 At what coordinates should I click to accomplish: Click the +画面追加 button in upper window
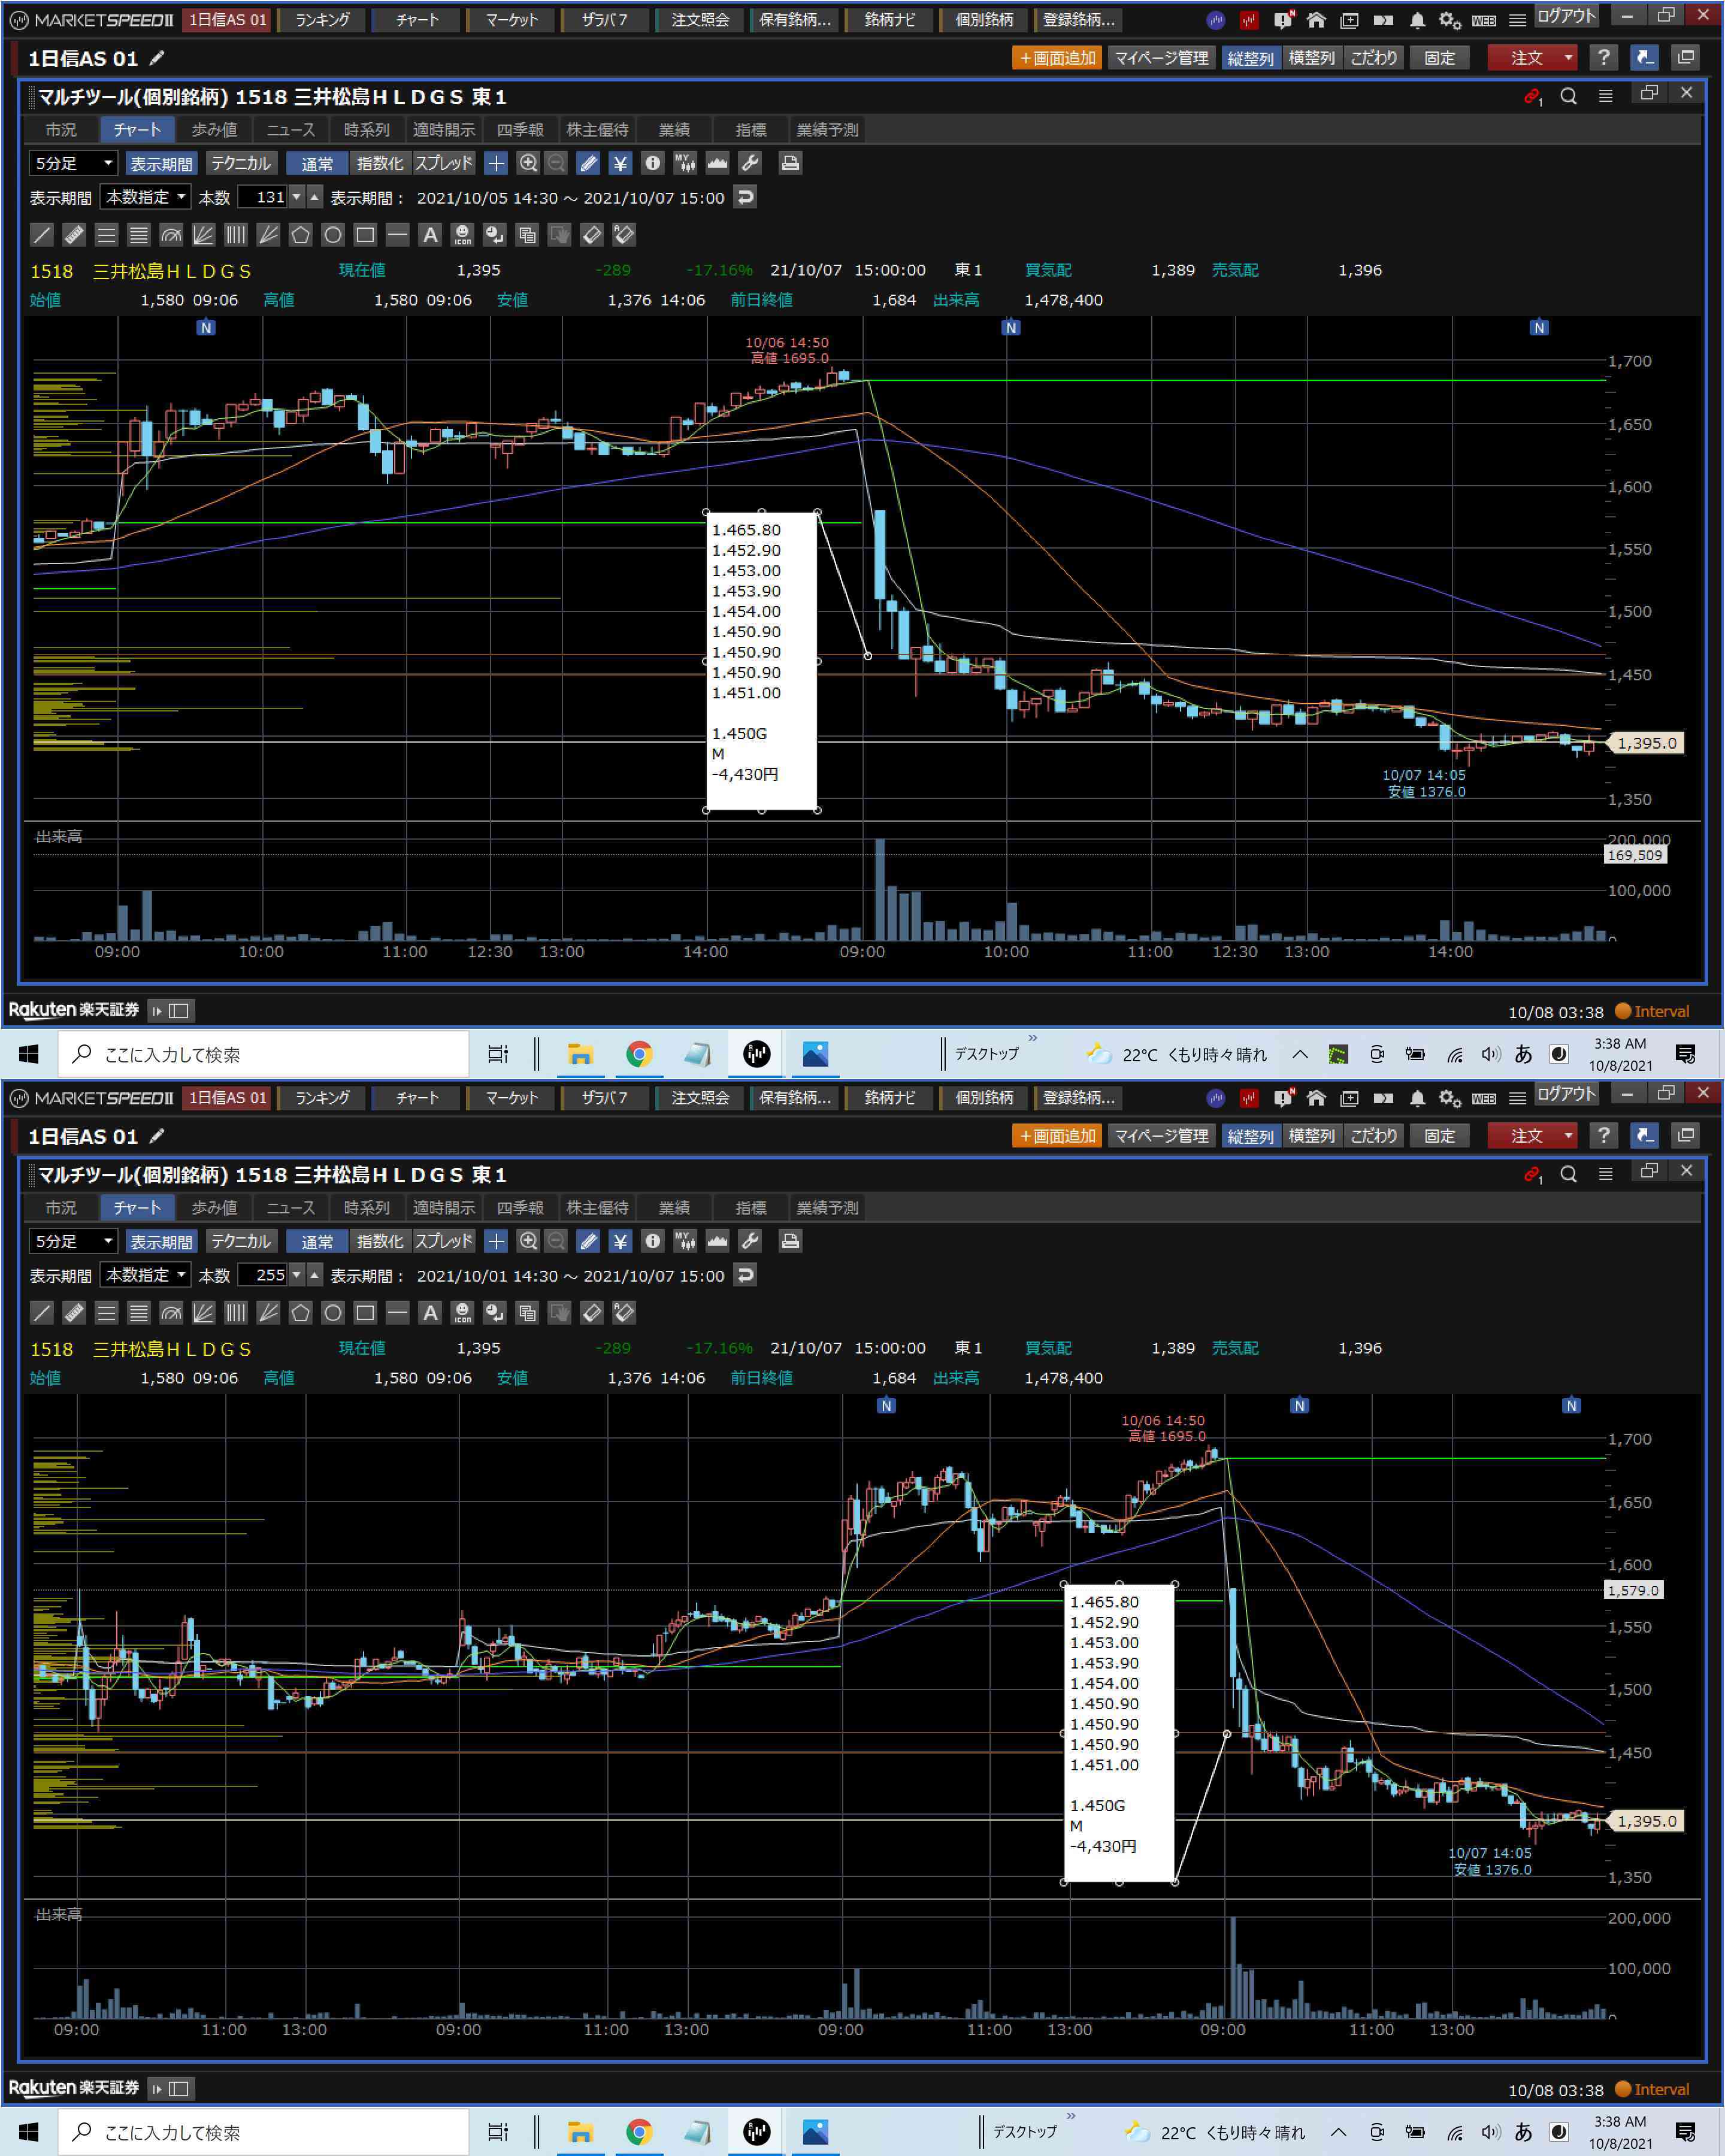tap(1058, 58)
